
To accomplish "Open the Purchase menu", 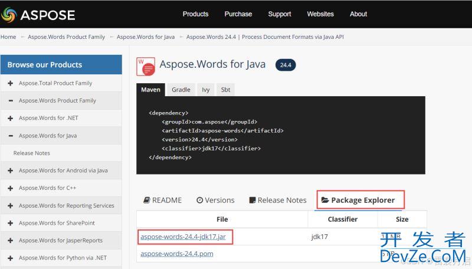I will click(238, 14).
